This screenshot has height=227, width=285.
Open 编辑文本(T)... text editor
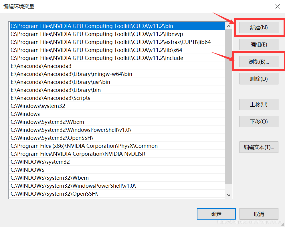point(259,147)
